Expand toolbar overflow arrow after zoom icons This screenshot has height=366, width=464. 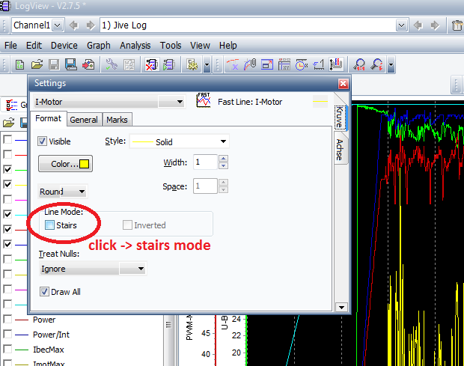pos(391,64)
